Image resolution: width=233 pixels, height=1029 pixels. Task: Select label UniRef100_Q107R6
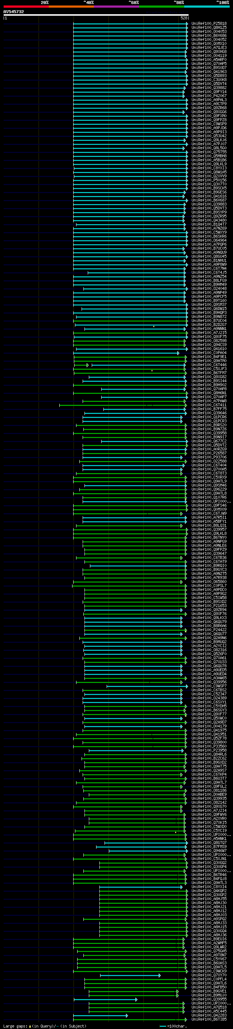click(x=209, y=497)
